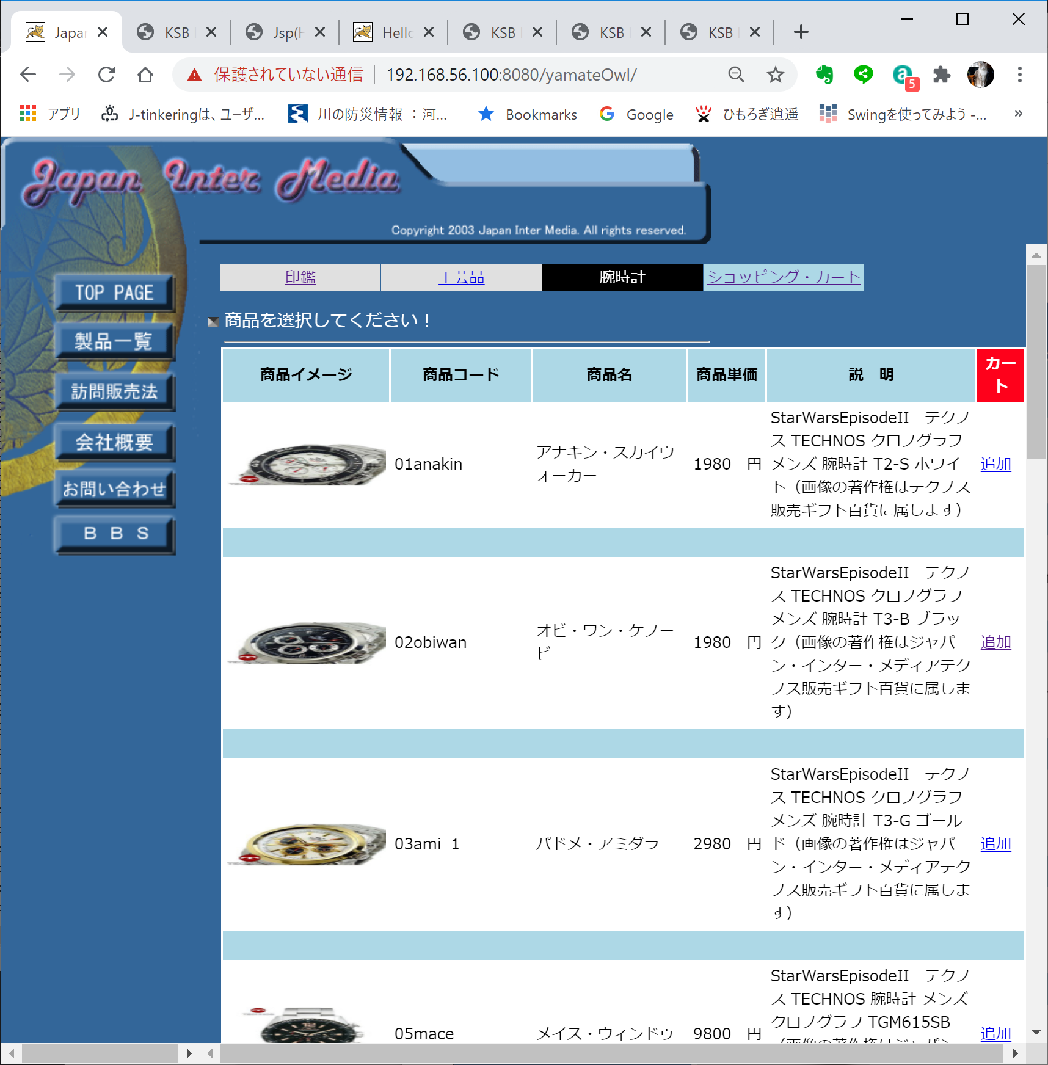The width and height of the screenshot is (1048, 1065).
Task: Switch to the Jsp browser tab
Action: pyautogui.click(x=285, y=32)
